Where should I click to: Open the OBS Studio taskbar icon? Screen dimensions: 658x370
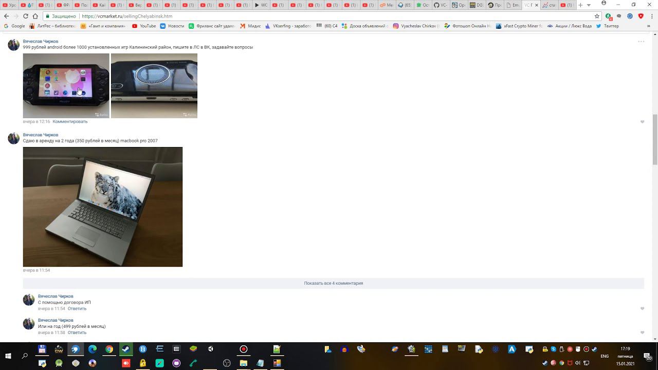[227, 363]
